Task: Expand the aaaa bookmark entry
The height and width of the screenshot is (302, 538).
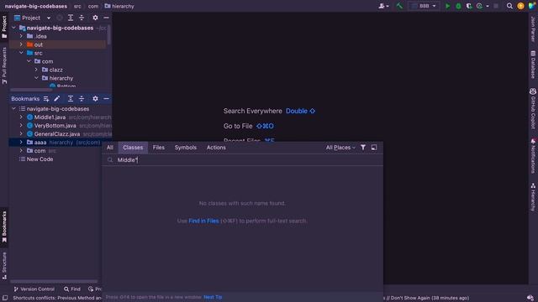Action: point(21,142)
